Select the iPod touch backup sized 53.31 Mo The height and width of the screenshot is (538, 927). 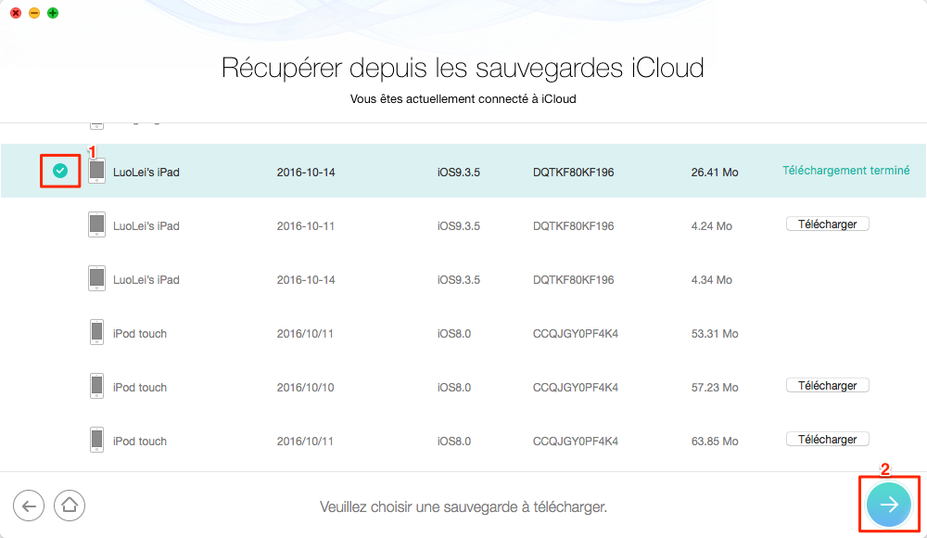[x=463, y=333]
